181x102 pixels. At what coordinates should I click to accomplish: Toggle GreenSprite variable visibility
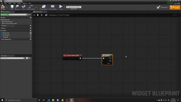click(31, 35)
